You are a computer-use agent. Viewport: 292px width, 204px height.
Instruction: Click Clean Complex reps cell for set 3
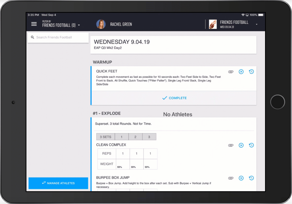pos(150,153)
